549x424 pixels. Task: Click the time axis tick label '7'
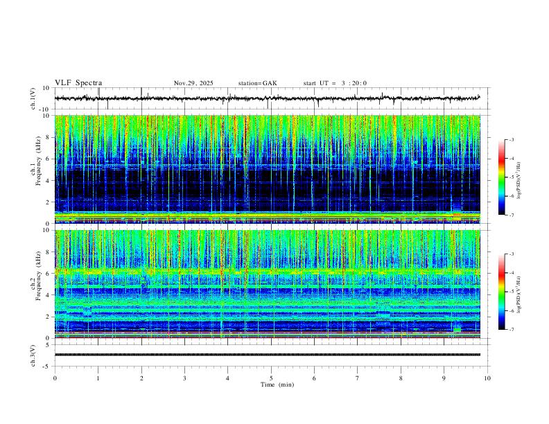pos(358,378)
